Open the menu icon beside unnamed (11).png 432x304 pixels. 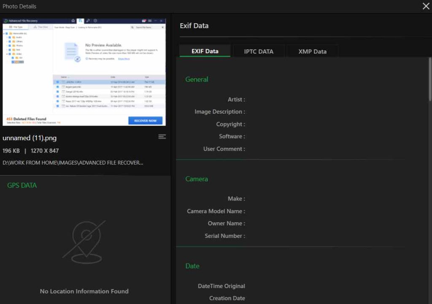point(162,136)
